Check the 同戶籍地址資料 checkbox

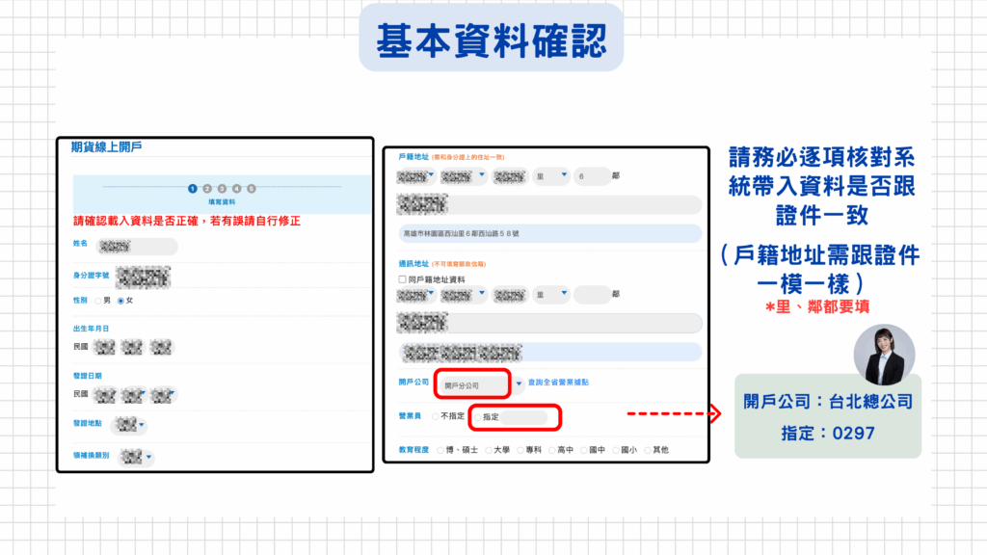(402, 279)
